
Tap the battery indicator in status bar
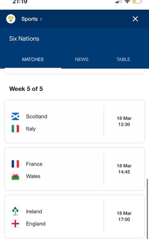137,2
